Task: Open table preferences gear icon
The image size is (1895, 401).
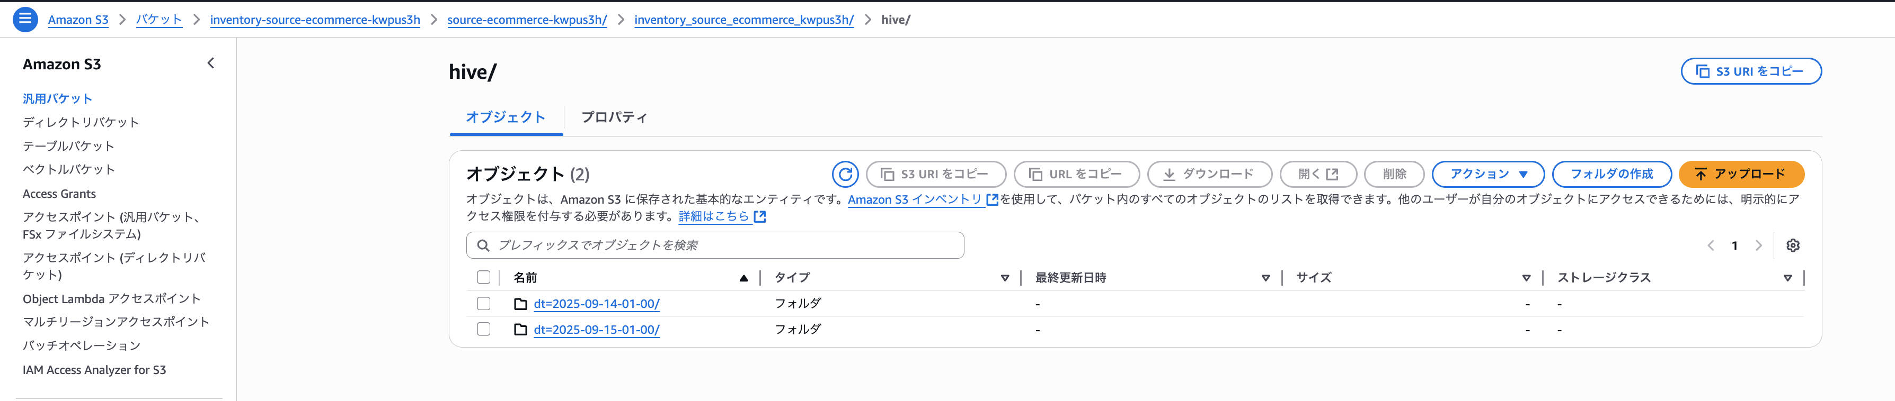Action: tap(1793, 245)
